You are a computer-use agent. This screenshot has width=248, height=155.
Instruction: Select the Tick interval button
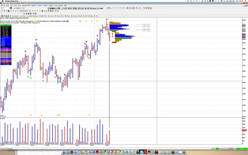[96, 16]
